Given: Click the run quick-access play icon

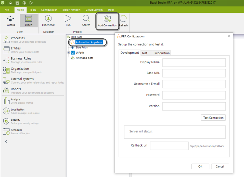Looking at the screenshot, I should (x=31, y=3).
